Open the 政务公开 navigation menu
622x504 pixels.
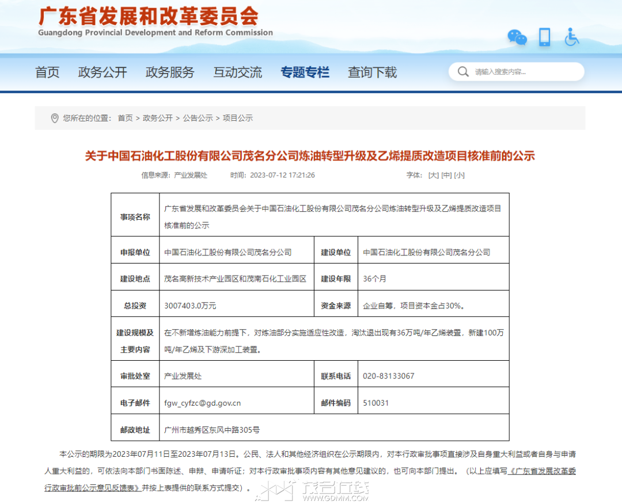pos(103,72)
